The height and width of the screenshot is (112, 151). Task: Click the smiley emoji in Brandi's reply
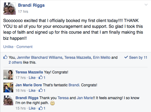tap(52, 103)
